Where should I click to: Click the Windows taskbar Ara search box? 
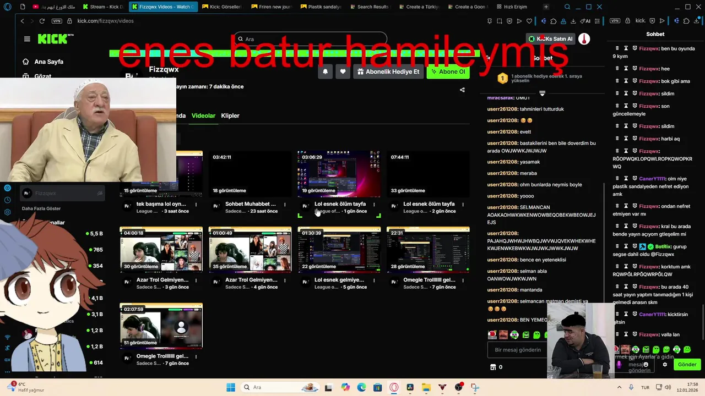pos(279,387)
